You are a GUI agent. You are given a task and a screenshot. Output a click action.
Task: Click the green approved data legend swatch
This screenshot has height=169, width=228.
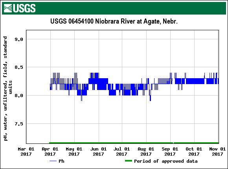pos(129,161)
